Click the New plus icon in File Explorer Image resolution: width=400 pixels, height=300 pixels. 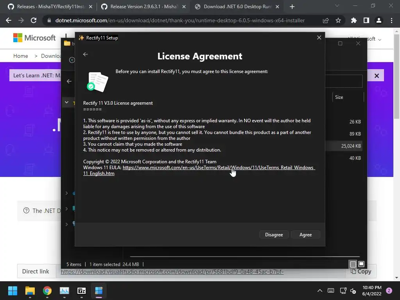pos(72,60)
